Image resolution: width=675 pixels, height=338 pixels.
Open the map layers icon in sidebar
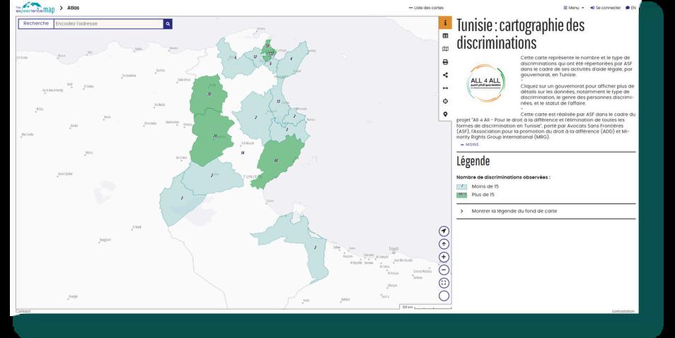pyautogui.click(x=445, y=49)
